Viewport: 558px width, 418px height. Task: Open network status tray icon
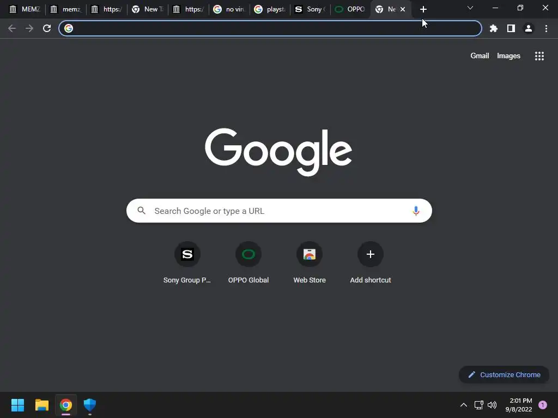(478, 405)
